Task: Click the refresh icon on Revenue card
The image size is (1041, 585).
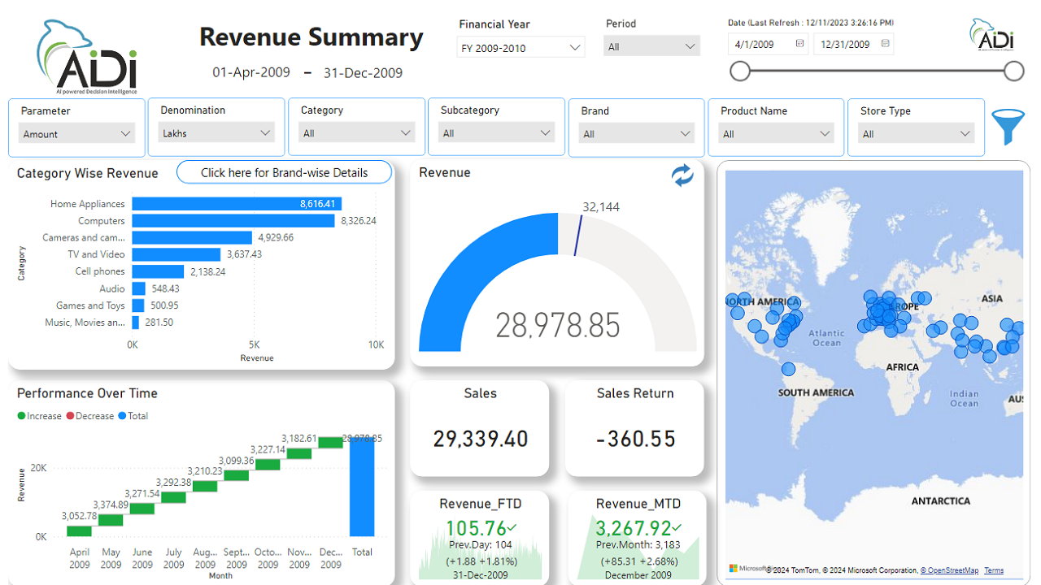Action: pyautogui.click(x=682, y=175)
